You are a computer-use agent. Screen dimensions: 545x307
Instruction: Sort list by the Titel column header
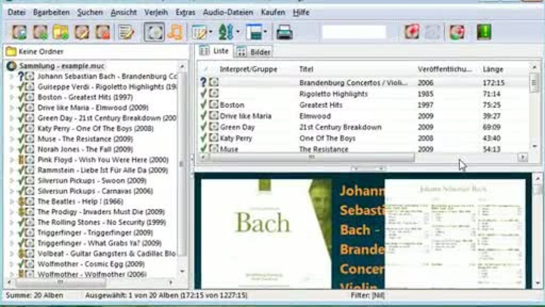pos(306,69)
